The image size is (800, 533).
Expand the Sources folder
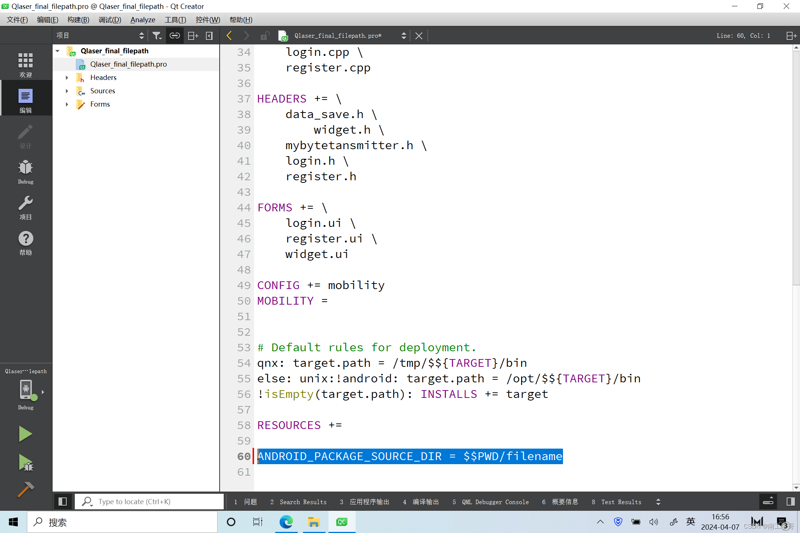click(x=67, y=91)
